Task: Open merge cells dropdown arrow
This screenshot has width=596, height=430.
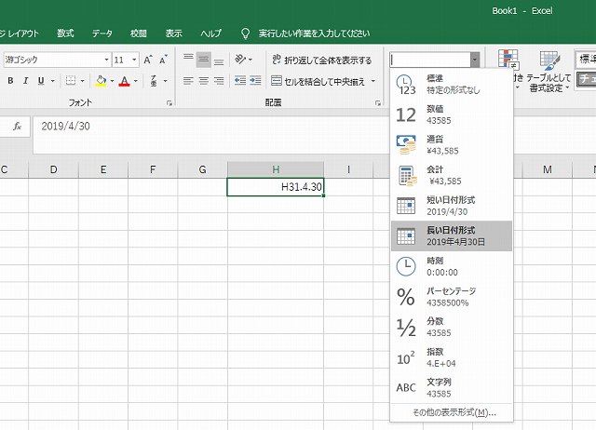Action: pyautogui.click(x=373, y=81)
